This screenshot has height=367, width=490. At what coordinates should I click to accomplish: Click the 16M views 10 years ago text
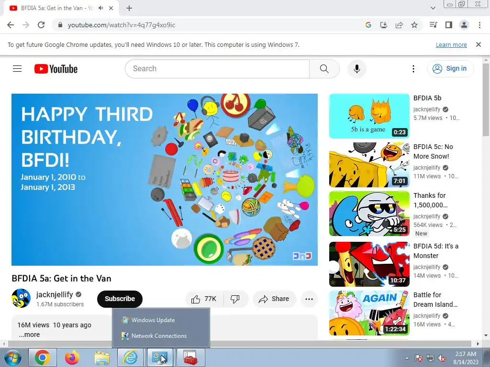[55, 325]
